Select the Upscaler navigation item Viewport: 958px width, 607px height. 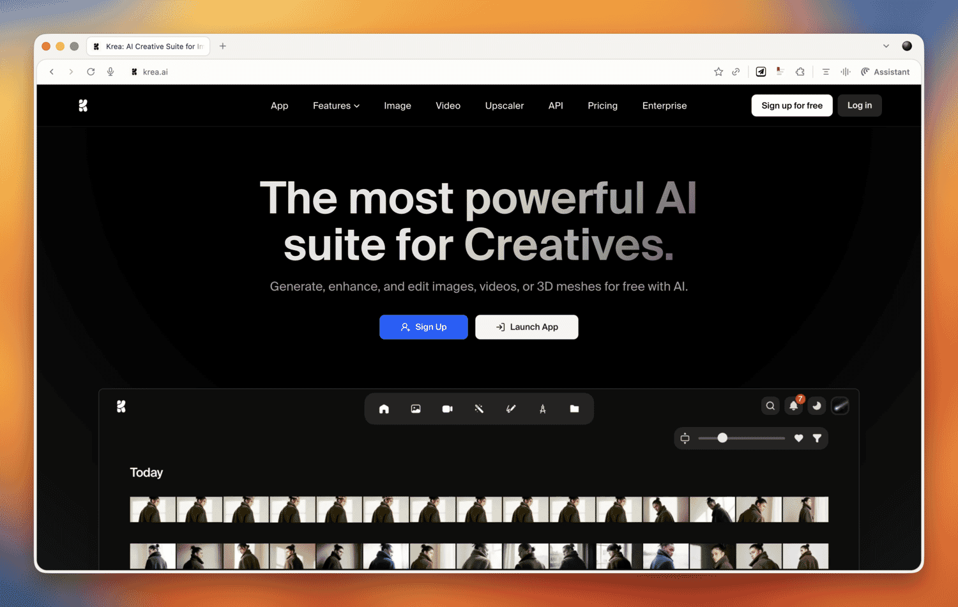(x=504, y=105)
